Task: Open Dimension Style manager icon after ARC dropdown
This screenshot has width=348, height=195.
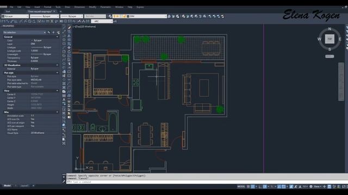Action: (115, 21)
